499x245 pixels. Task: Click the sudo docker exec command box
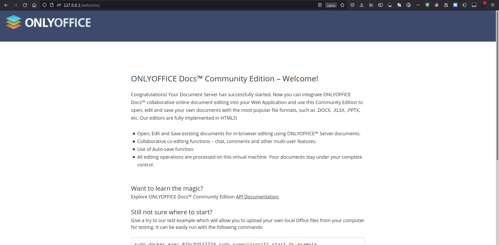(248, 241)
